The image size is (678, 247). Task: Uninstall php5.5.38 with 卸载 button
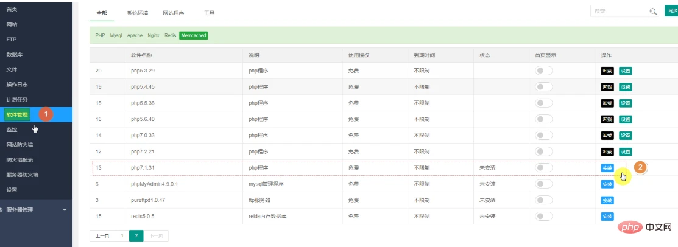point(607,103)
